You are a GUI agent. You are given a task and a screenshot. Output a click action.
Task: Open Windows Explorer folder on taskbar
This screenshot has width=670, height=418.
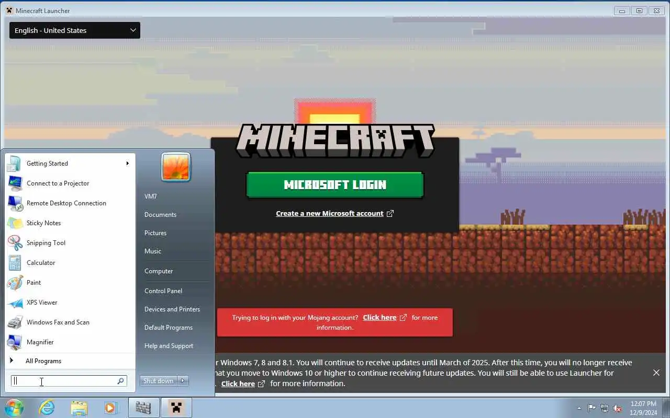79,408
